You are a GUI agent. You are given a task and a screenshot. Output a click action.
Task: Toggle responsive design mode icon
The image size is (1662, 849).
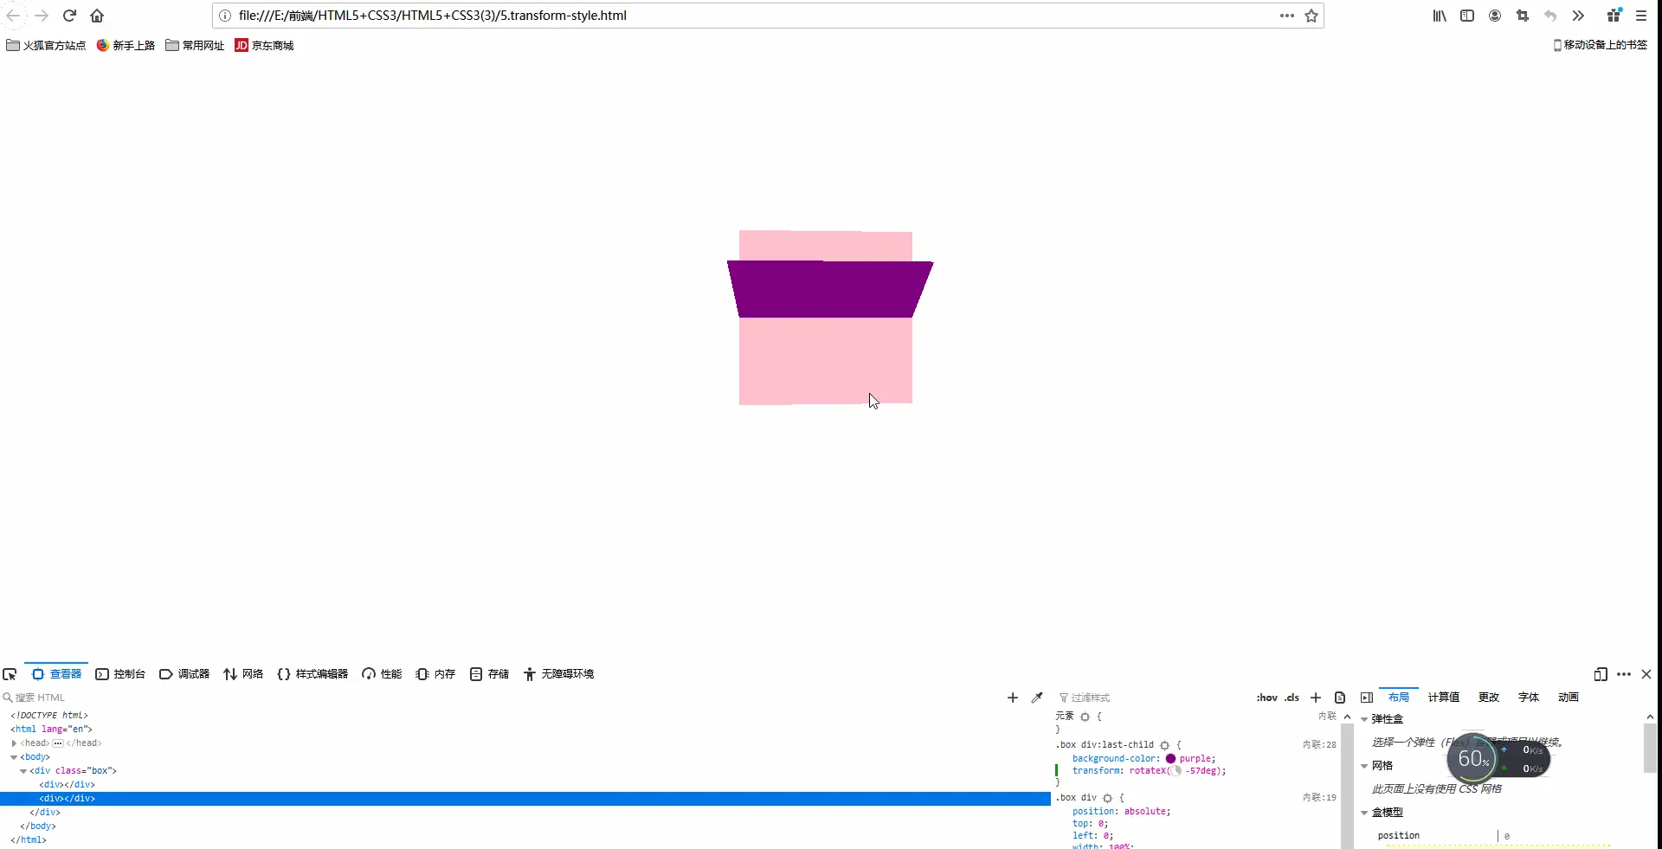[1601, 674]
